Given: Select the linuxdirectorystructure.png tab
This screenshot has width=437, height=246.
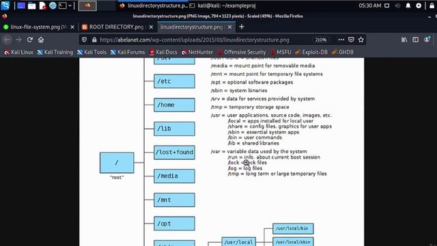Looking at the screenshot, I should 192,27.
